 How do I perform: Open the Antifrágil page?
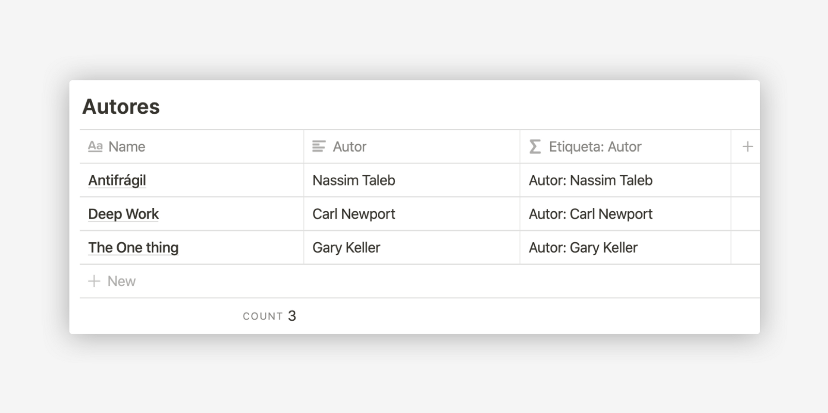[x=117, y=180]
